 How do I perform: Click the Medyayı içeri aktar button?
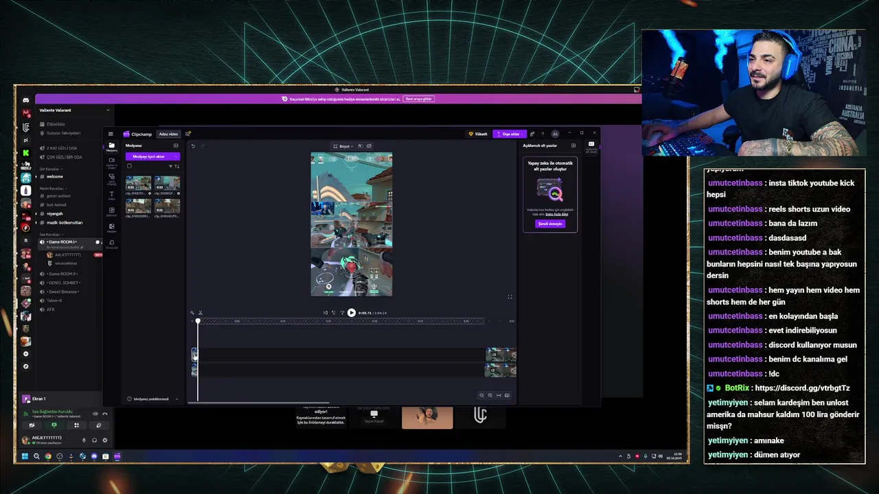pyautogui.click(x=148, y=156)
